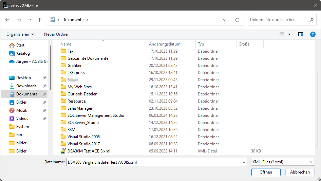Image resolution: width=321 pixels, height=181 pixels.
Task: Click the Abbrechen button
Action: pos(300,172)
